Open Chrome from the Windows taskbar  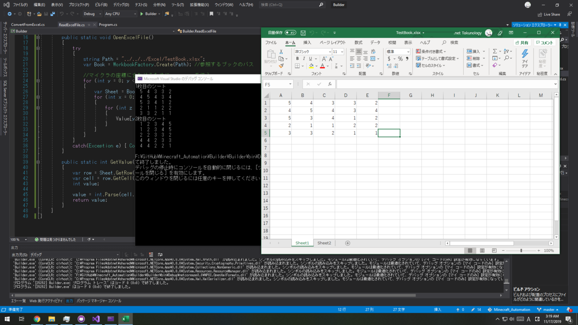[x=37, y=319]
